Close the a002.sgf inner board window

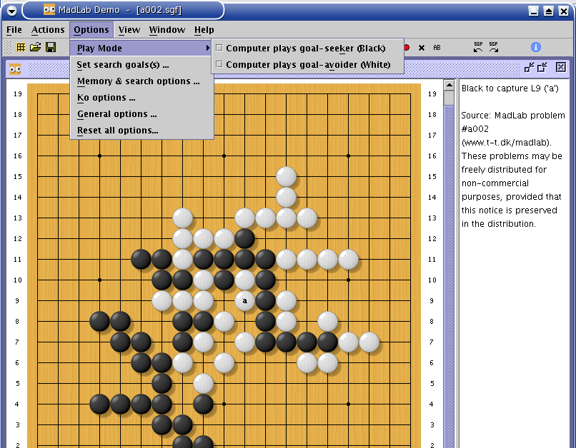pyautogui.click(x=560, y=67)
